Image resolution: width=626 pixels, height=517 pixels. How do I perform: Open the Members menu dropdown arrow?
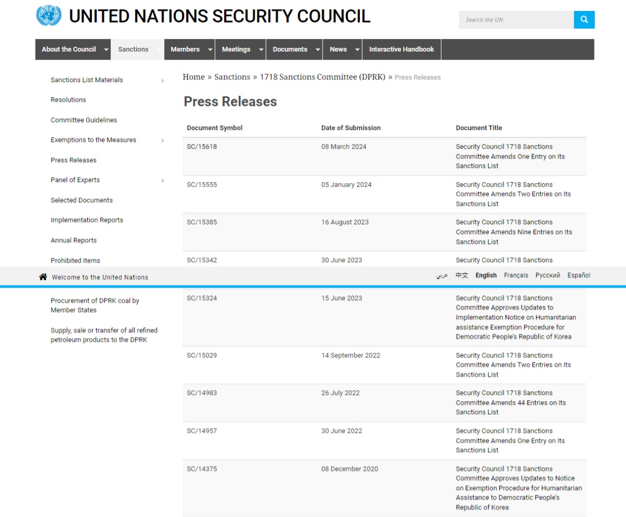[x=210, y=49]
